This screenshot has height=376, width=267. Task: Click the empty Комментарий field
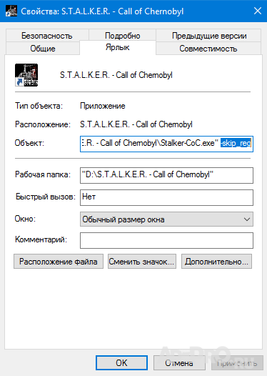(166, 240)
